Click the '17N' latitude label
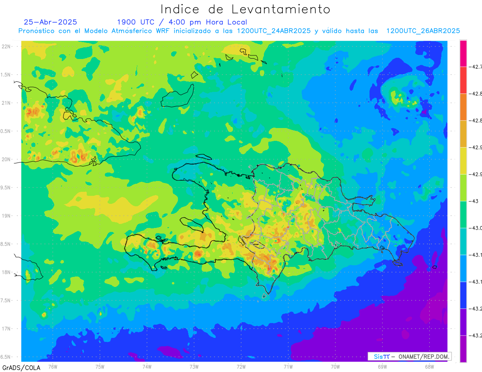This screenshot has height=372, width=482. (6, 329)
